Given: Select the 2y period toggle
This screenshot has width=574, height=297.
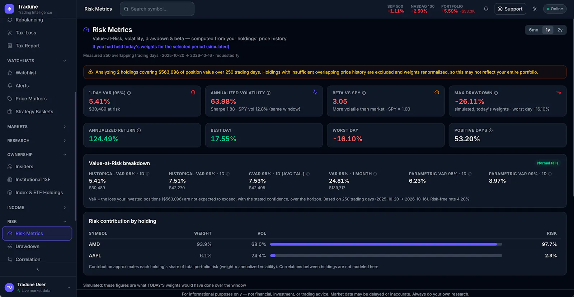Looking at the screenshot, I should pos(560,30).
